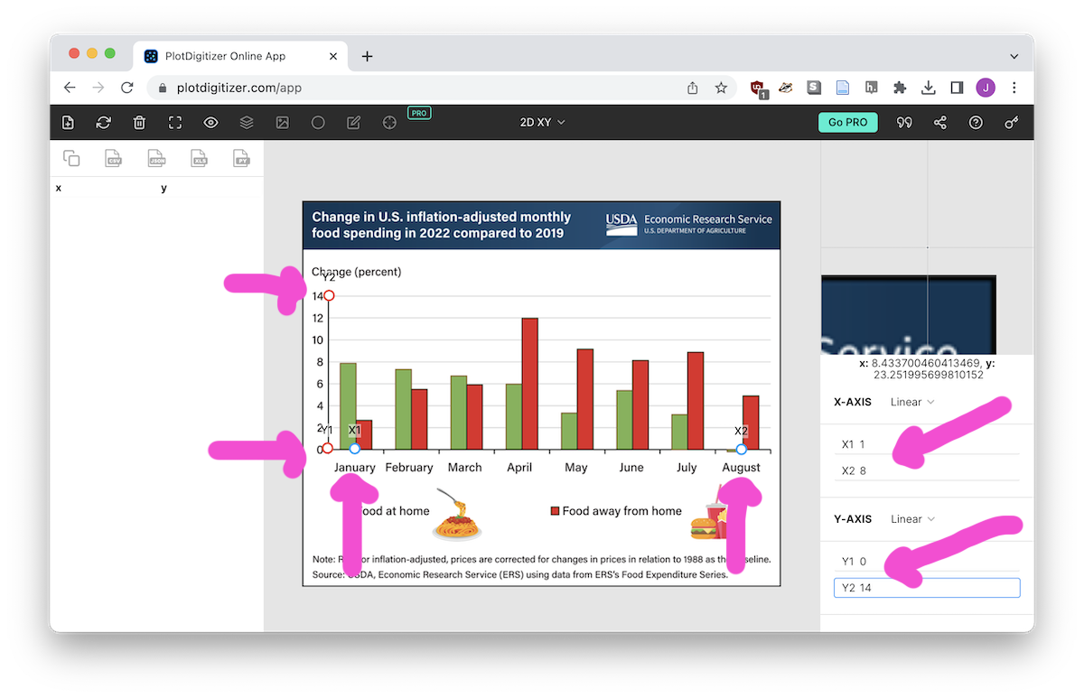Viewport: 1084px width, 698px height.
Task: Export data as XLS file icon
Action: 200,158
